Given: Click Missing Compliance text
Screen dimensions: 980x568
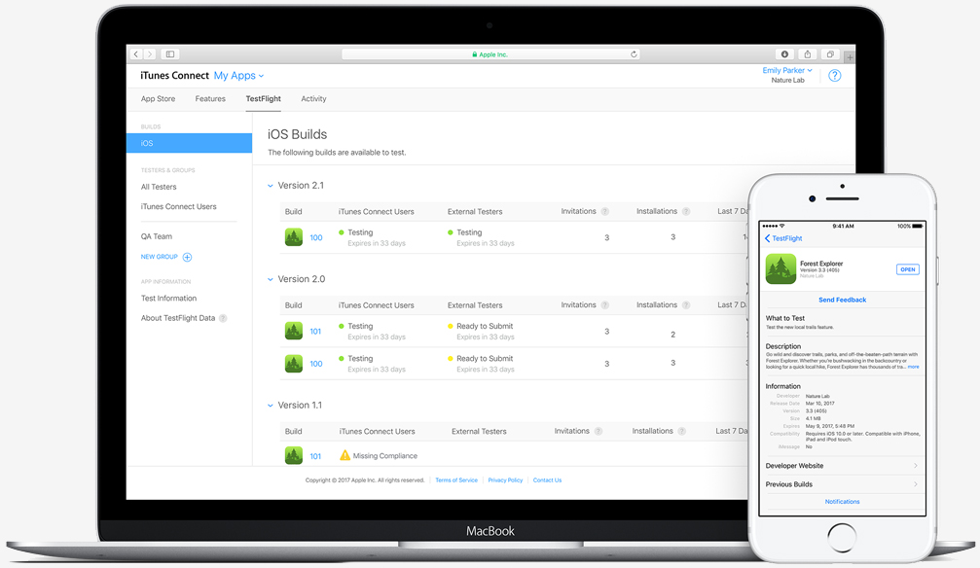Looking at the screenshot, I should click(385, 456).
